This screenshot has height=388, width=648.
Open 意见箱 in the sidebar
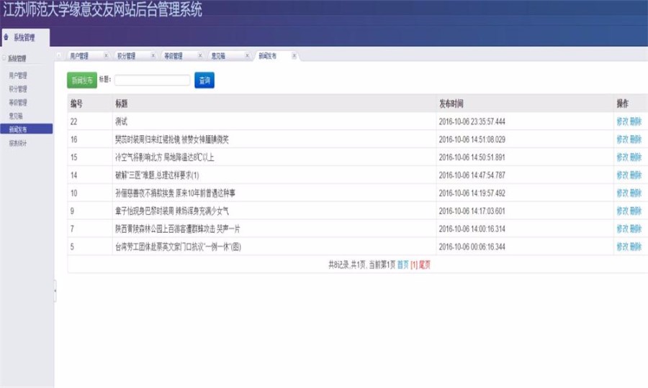click(16, 116)
